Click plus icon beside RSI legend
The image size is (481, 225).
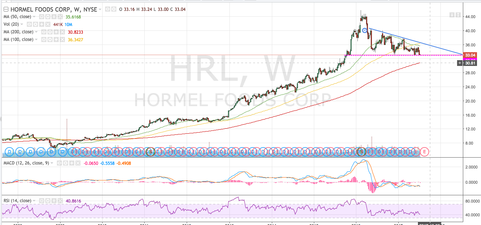[x=53, y=200]
